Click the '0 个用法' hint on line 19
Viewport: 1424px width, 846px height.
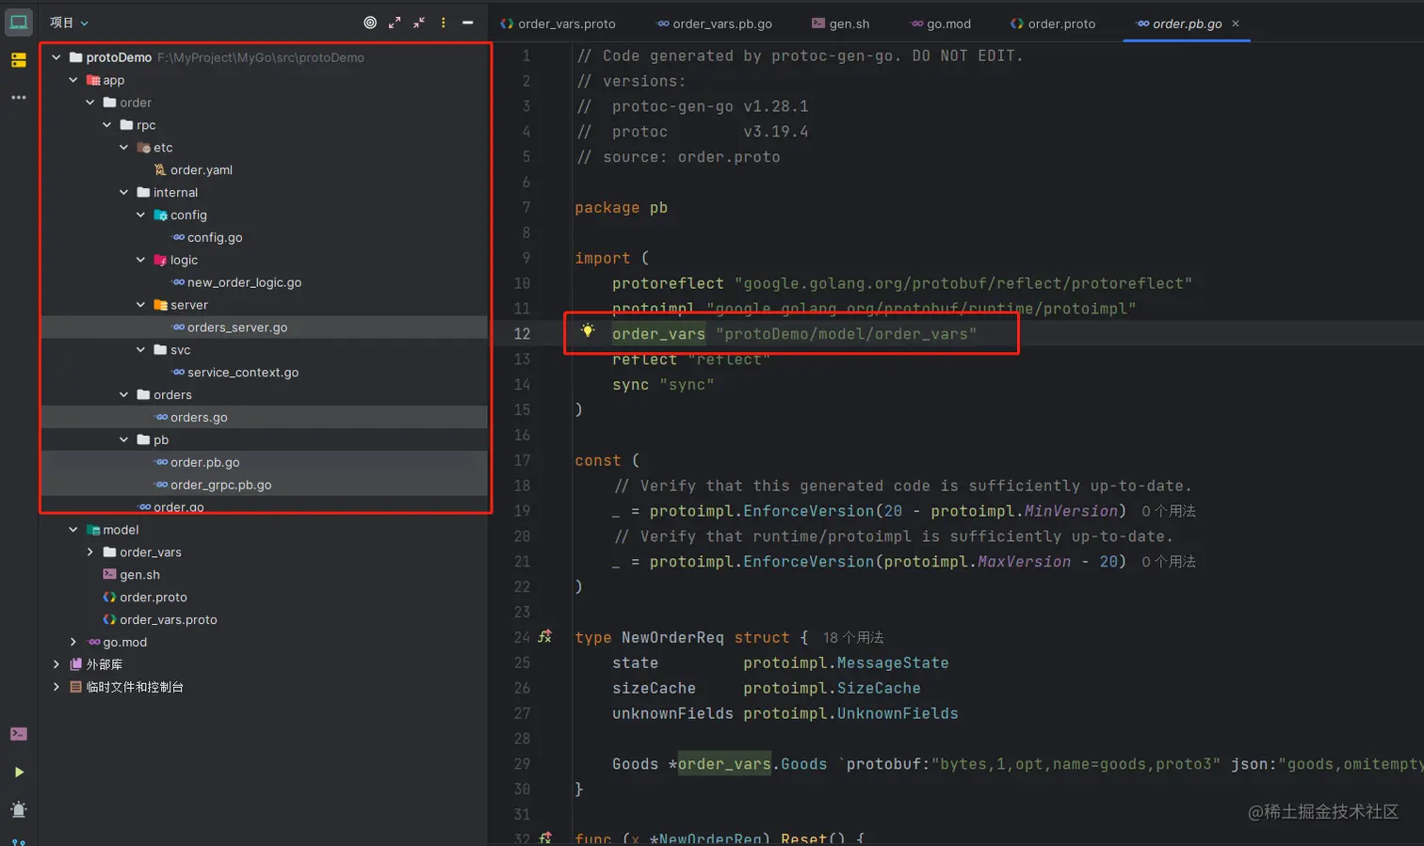(1169, 511)
